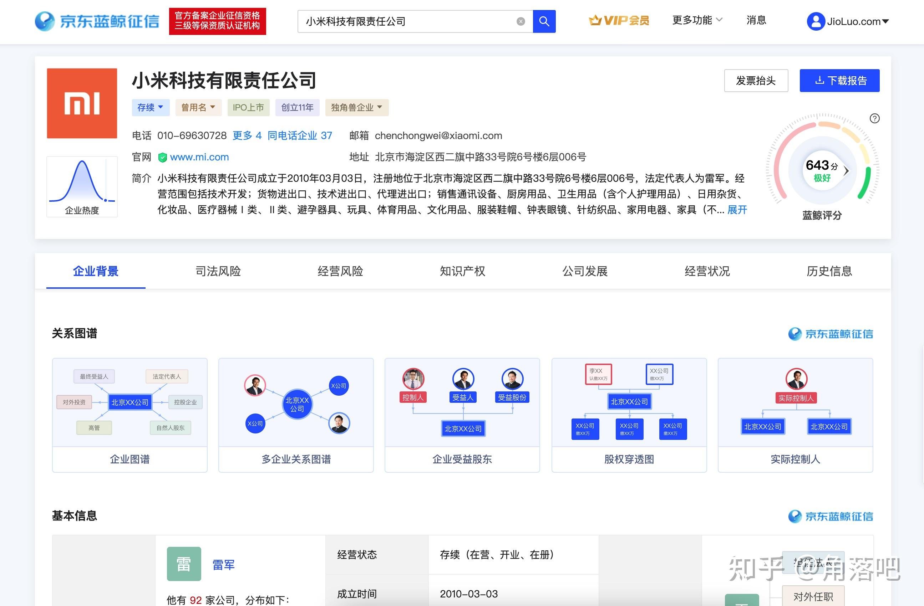Click the blue search magnifier button
Viewport: 924px width, 606px height.
544,21
